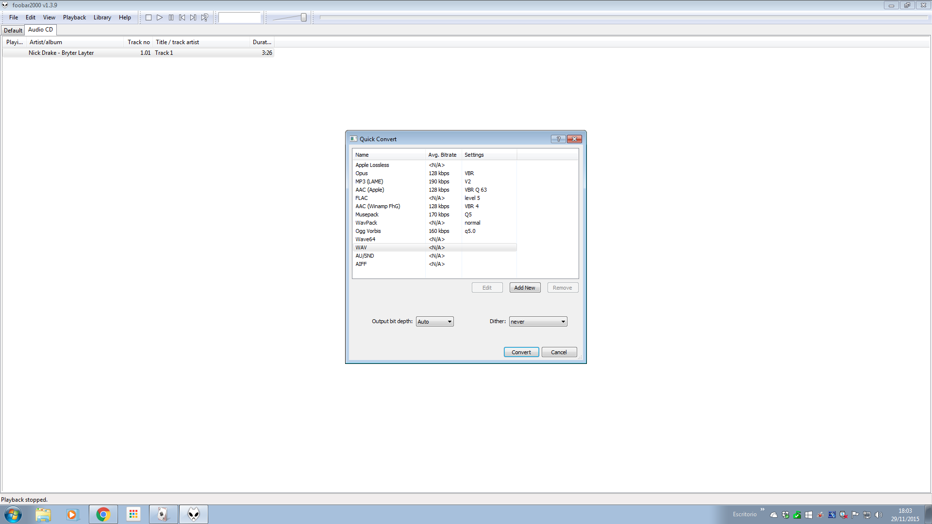The height and width of the screenshot is (524, 932).
Task: Click the Avg. Bitrate column header
Action: tap(443, 155)
